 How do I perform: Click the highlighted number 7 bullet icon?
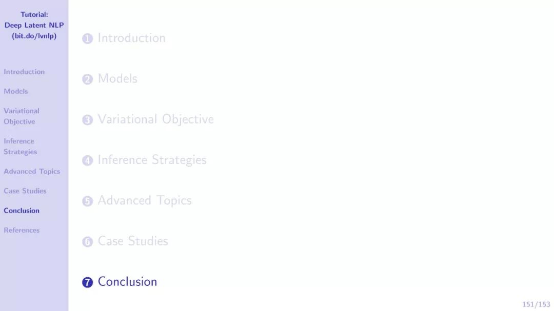pyautogui.click(x=87, y=282)
